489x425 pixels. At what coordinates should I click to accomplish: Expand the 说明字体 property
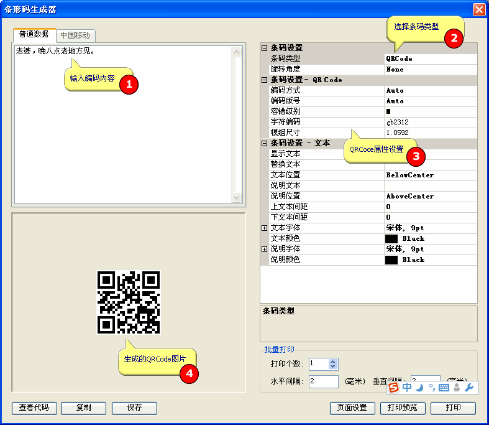click(x=265, y=249)
